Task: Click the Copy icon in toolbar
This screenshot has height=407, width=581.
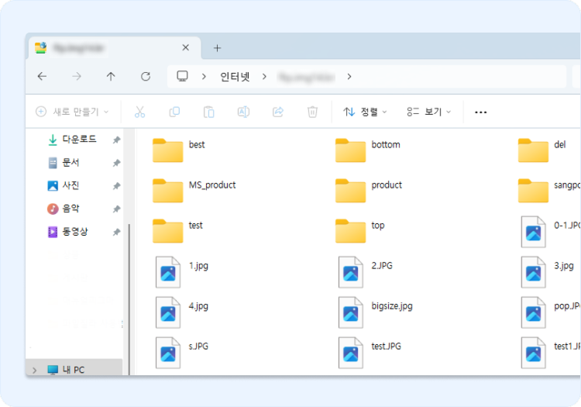Action: point(174,112)
